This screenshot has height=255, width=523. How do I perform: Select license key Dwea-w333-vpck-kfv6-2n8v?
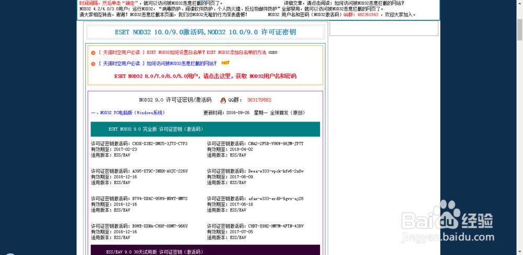276,171
